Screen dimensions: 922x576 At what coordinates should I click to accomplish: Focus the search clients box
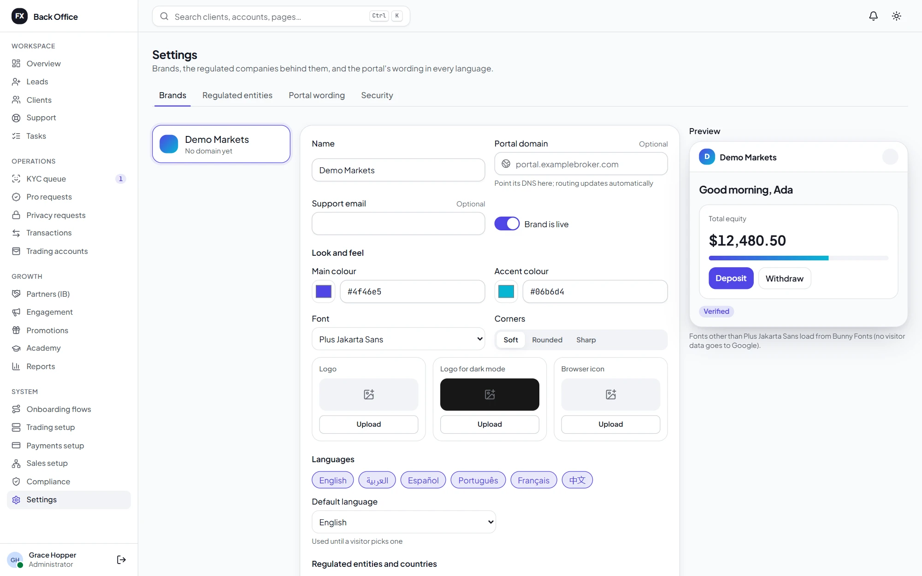[x=281, y=16]
